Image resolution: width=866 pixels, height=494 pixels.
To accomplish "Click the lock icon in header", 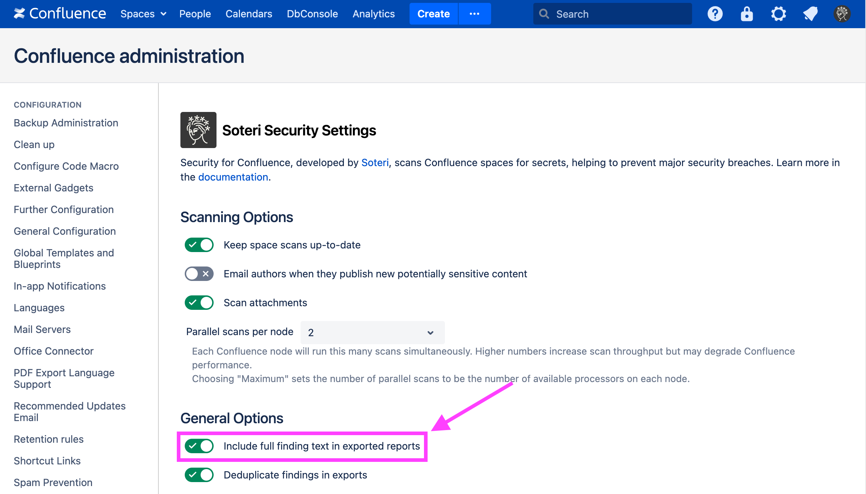I will click(x=747, y=14).
